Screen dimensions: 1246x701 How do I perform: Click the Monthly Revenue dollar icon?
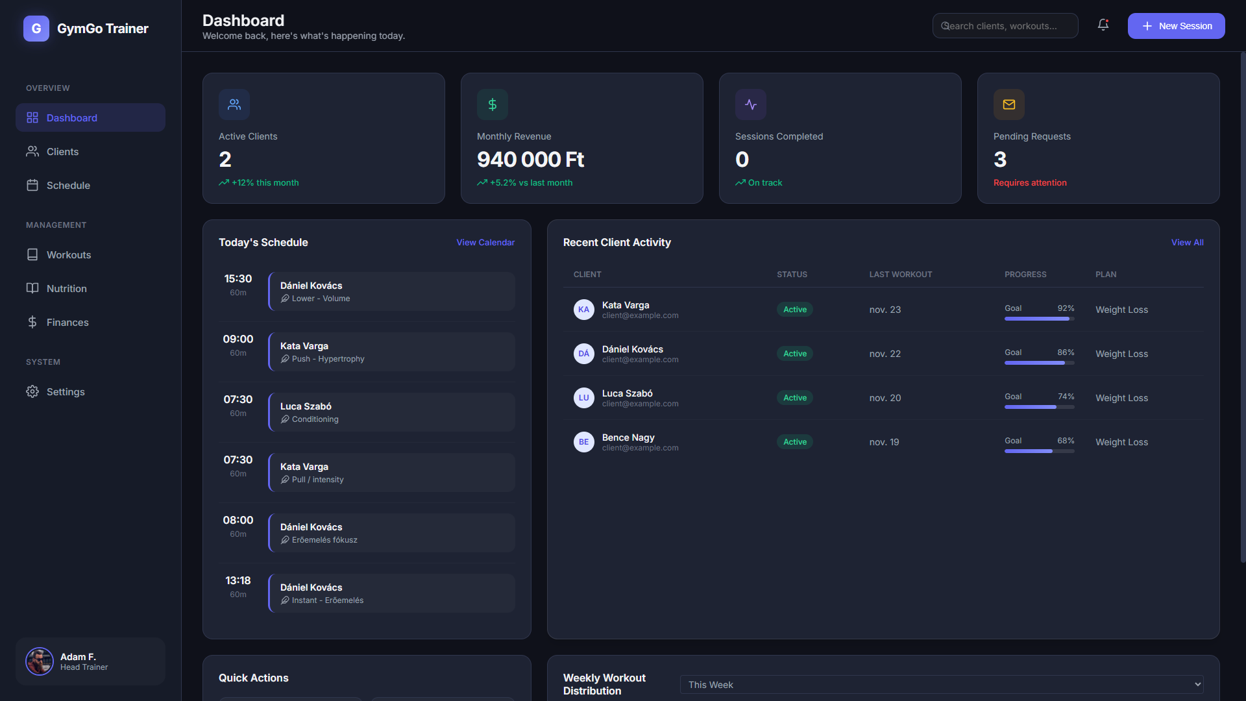(x=492, y=104)
